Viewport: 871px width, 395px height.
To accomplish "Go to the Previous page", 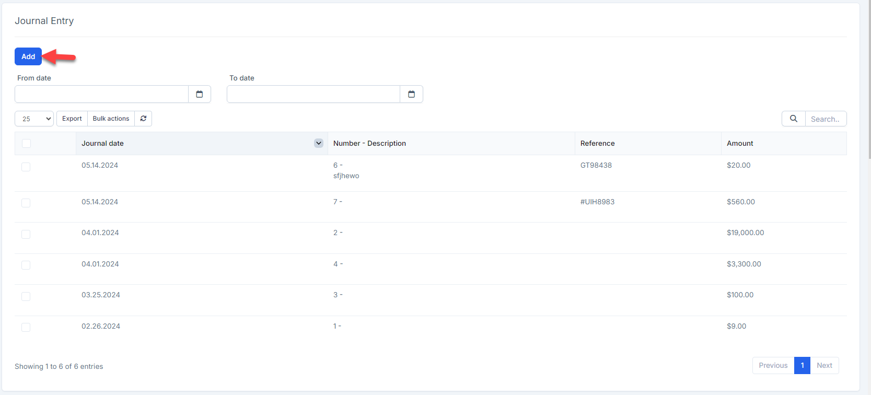I will point(773,365).
